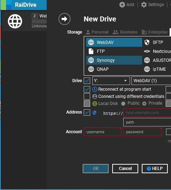Open the Y: drive letter dropdown
171x190 pixels.
[x=111, y=81]
